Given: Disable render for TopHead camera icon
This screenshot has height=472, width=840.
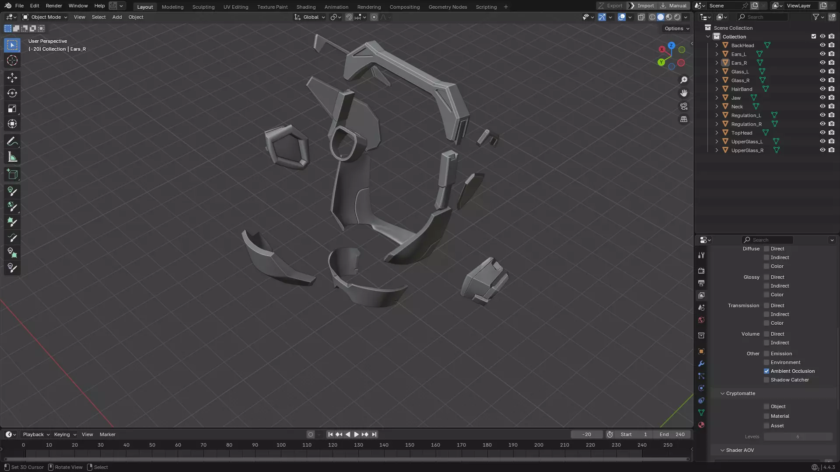Looking at the screenshot, I should coord(832,132).
